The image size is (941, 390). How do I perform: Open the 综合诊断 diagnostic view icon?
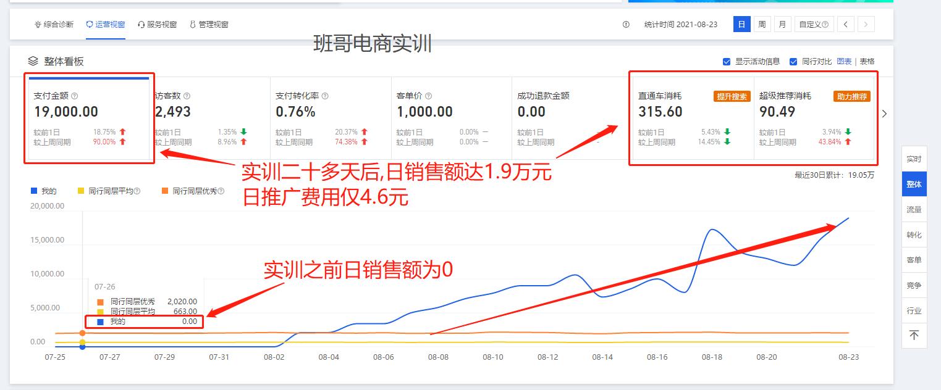click(37, 24)
